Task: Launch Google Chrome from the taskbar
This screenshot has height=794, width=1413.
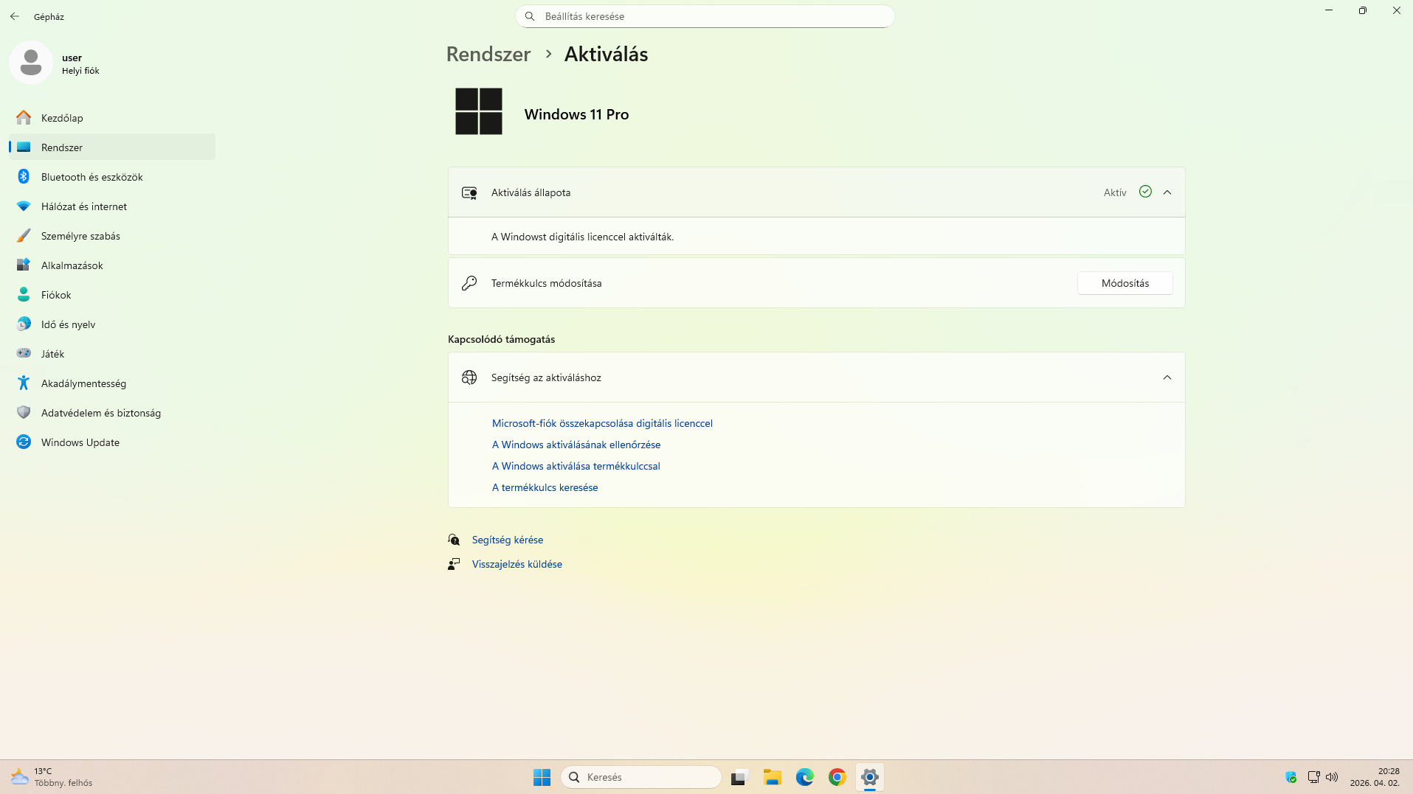Action: coord(837,777)
